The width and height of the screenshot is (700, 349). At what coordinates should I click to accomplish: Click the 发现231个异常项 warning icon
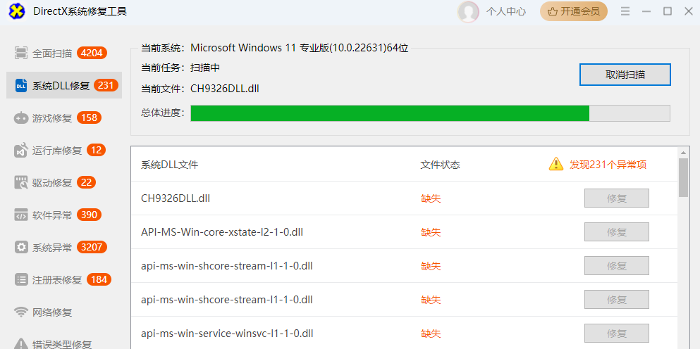556,165
